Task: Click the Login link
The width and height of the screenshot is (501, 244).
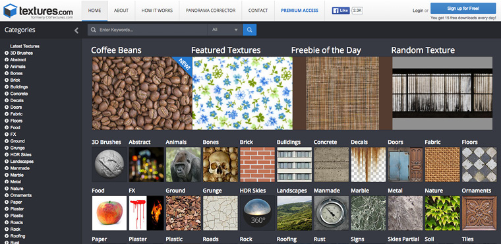Action: pyautogui.click(x=417, y=11)
